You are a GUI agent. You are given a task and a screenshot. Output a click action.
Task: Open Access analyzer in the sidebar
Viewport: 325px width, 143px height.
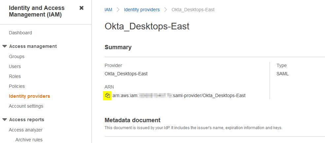(x=26, y=130)
